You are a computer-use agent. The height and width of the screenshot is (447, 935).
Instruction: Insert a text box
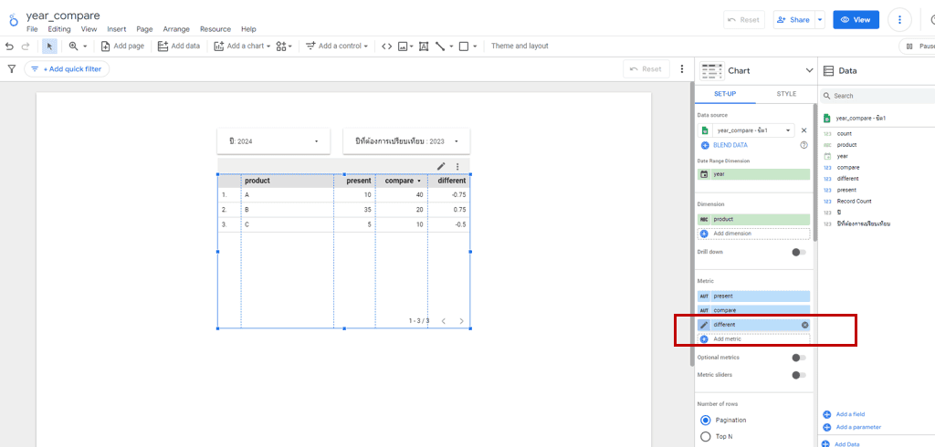[x=424, y=46]
